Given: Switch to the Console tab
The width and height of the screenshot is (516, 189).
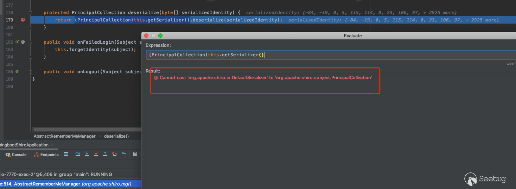Looking at the screenshot, I should (x=16, y=155).
